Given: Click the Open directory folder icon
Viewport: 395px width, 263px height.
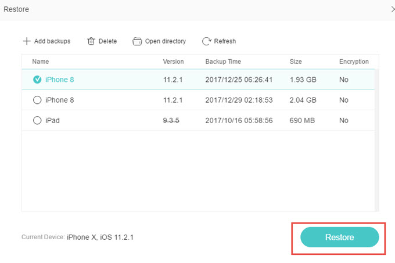Looking at the screenshot, I should point(137,41).
